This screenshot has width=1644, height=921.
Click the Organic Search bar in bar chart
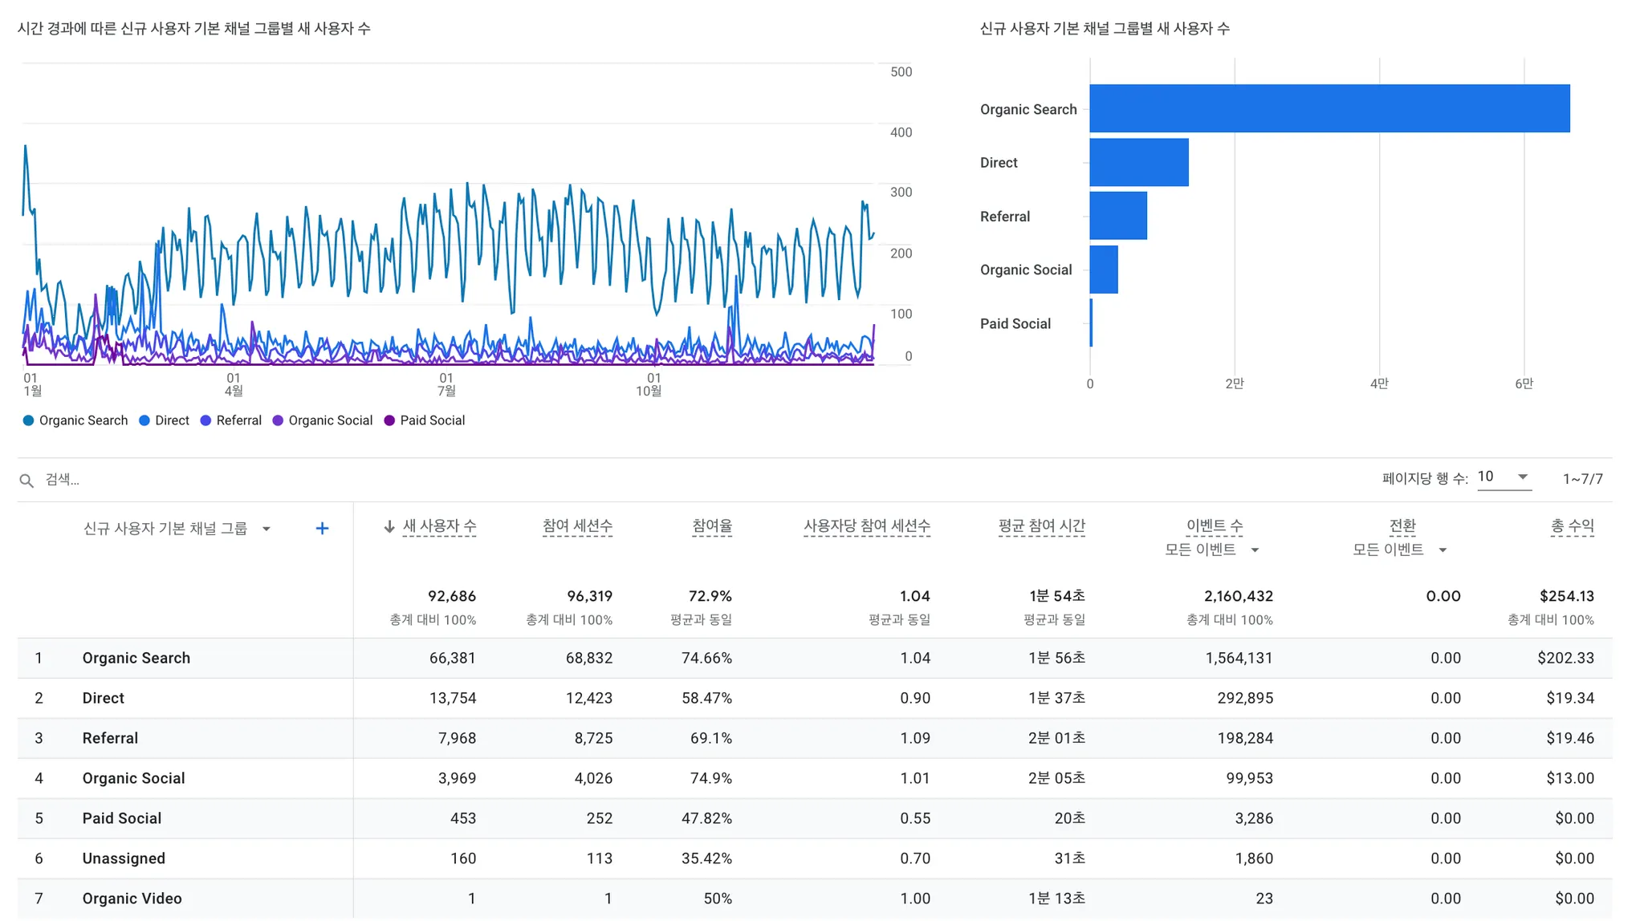click(1329, 108)
